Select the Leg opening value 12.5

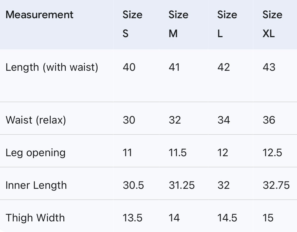tap(272, 153)
